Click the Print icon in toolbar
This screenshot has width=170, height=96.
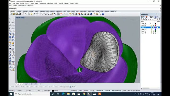(19, 14)
